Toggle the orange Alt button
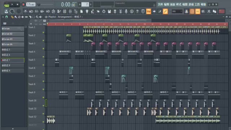231x130 pixels. (x=198, y=11)
